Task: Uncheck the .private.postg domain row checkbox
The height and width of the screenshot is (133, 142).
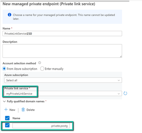Action: [7, 125]
